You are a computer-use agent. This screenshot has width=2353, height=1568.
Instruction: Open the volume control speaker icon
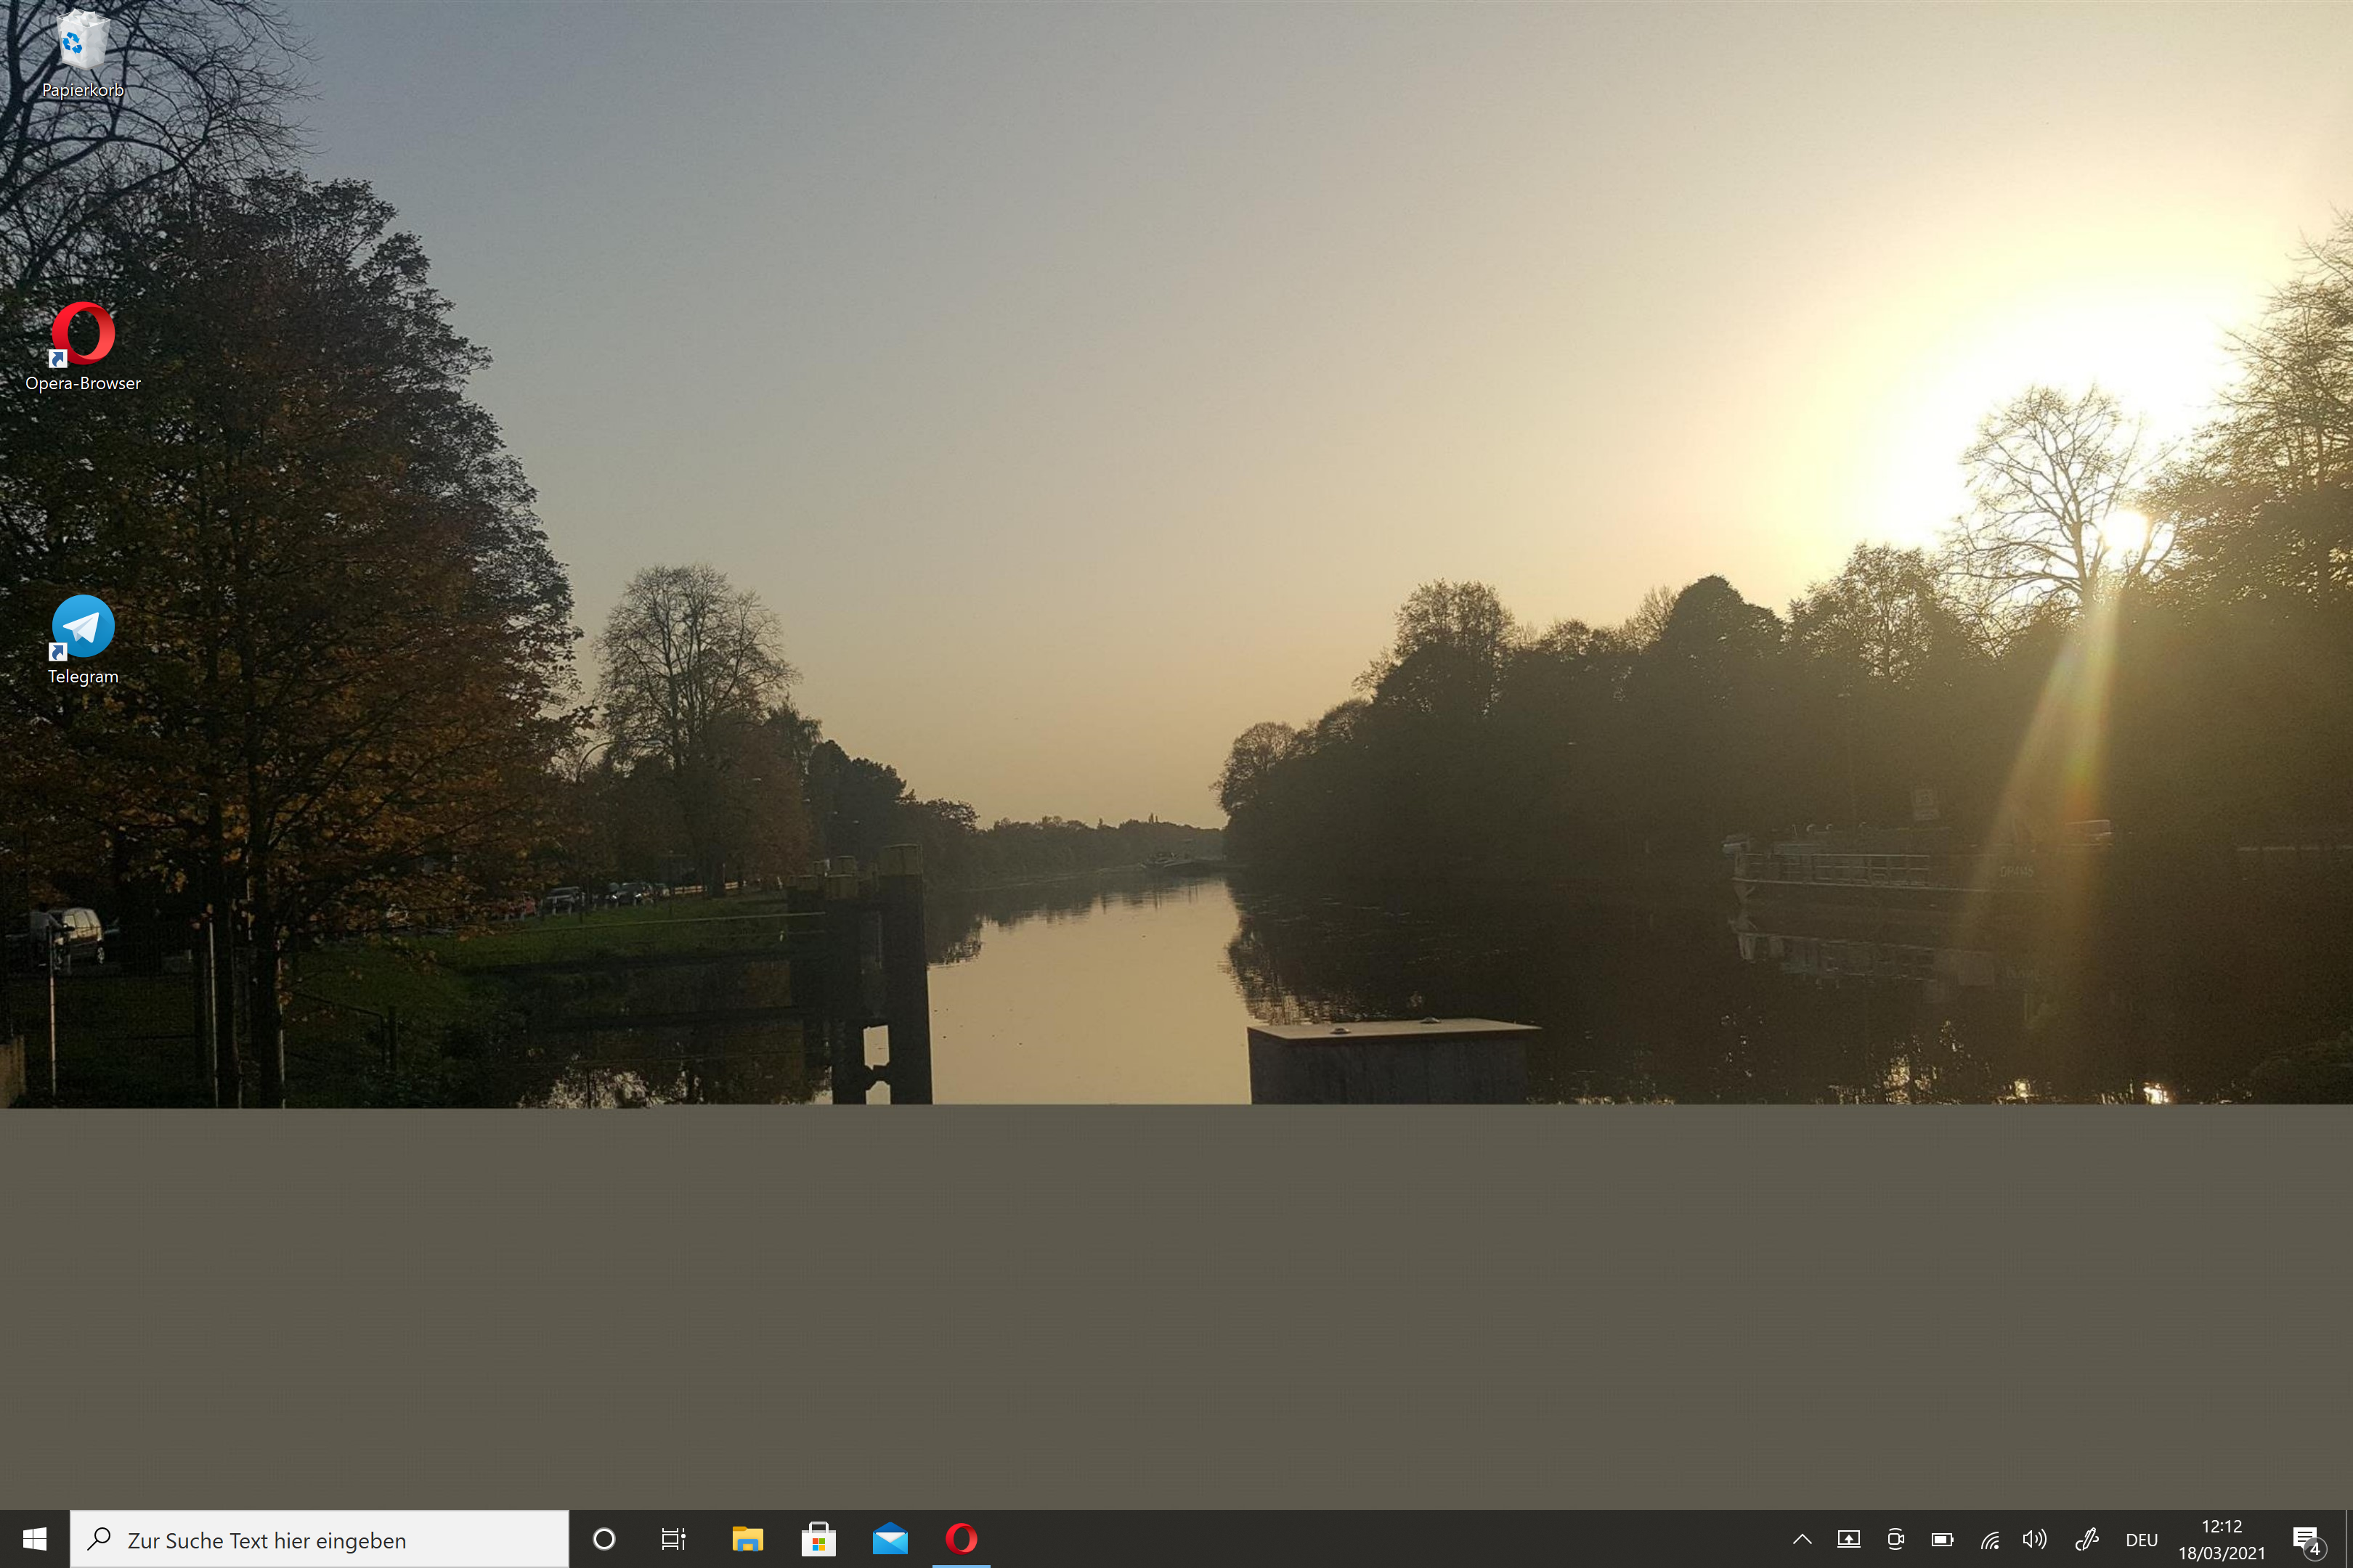coord(2035,1540)
